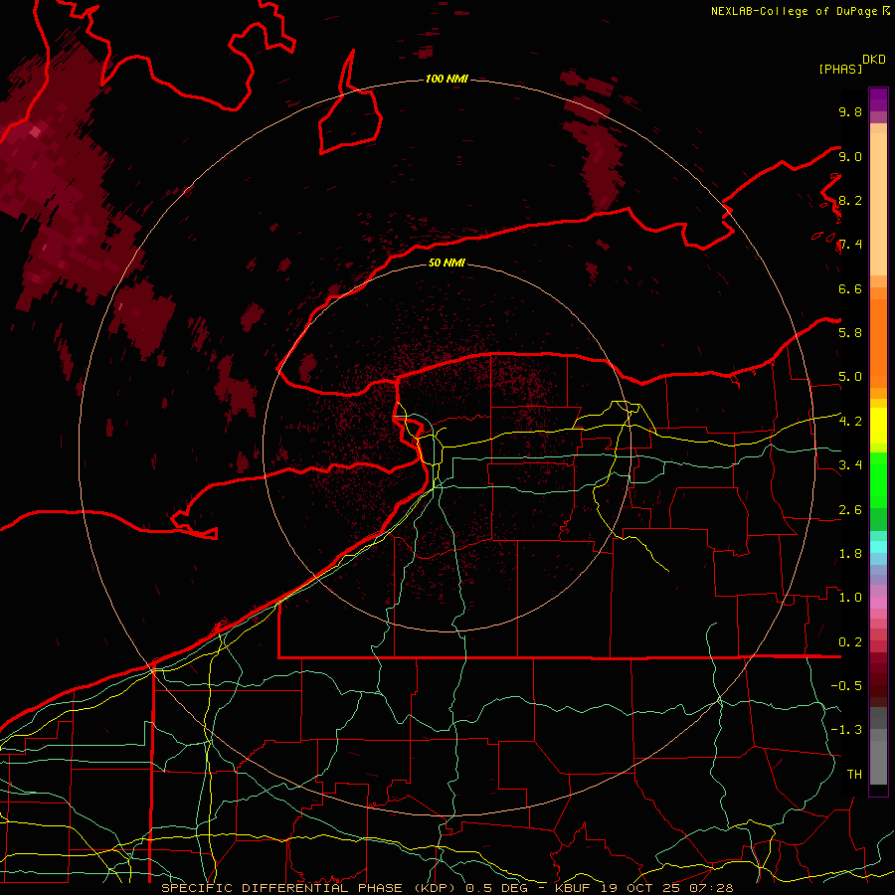Click the 50 NMI range ring label
The height and width of the screenshot is (895, 895).
tap(447, 263)
